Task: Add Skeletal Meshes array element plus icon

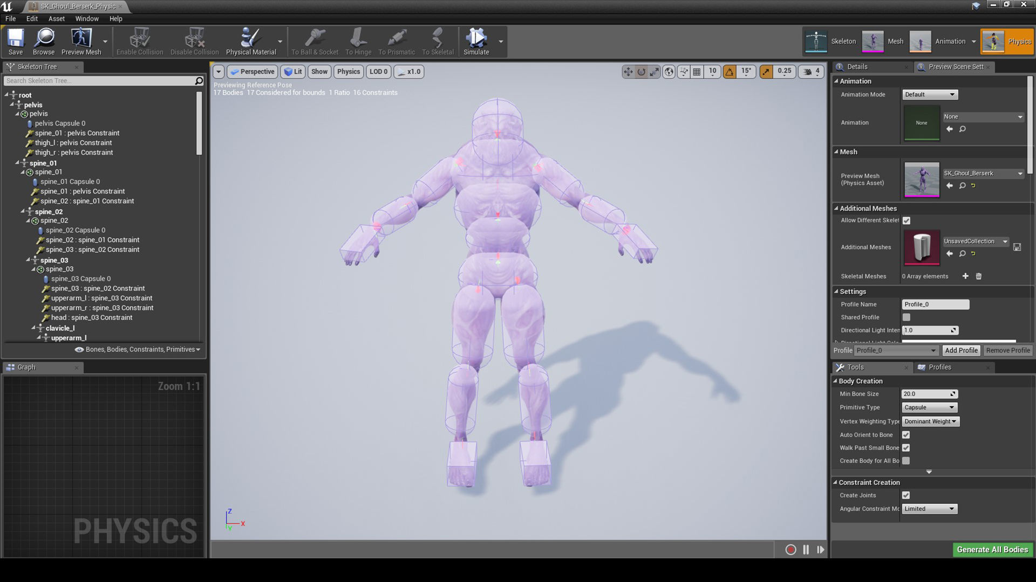Action: pyautogui.click(x=965, y=276)
